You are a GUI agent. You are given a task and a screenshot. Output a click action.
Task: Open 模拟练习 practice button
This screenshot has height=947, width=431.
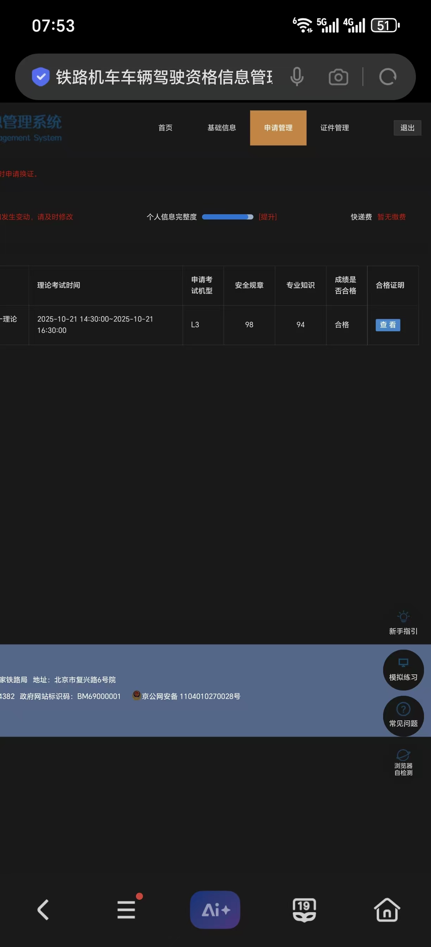click(403, 670)
